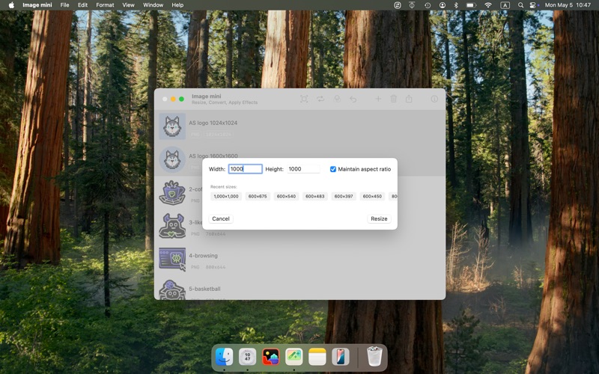599x374 pixels.
Task: Click the 4-browsing image thumbnail
Action: 172,259
